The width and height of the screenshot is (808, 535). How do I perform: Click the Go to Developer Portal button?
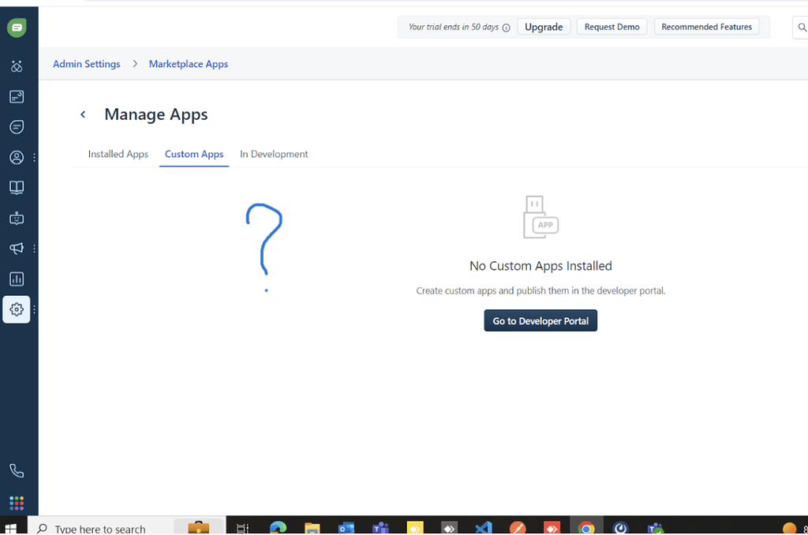(541, 320)
